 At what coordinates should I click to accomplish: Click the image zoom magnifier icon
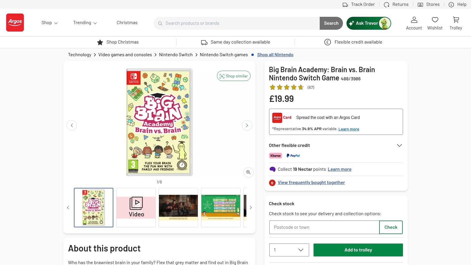(x=248, y=172)
